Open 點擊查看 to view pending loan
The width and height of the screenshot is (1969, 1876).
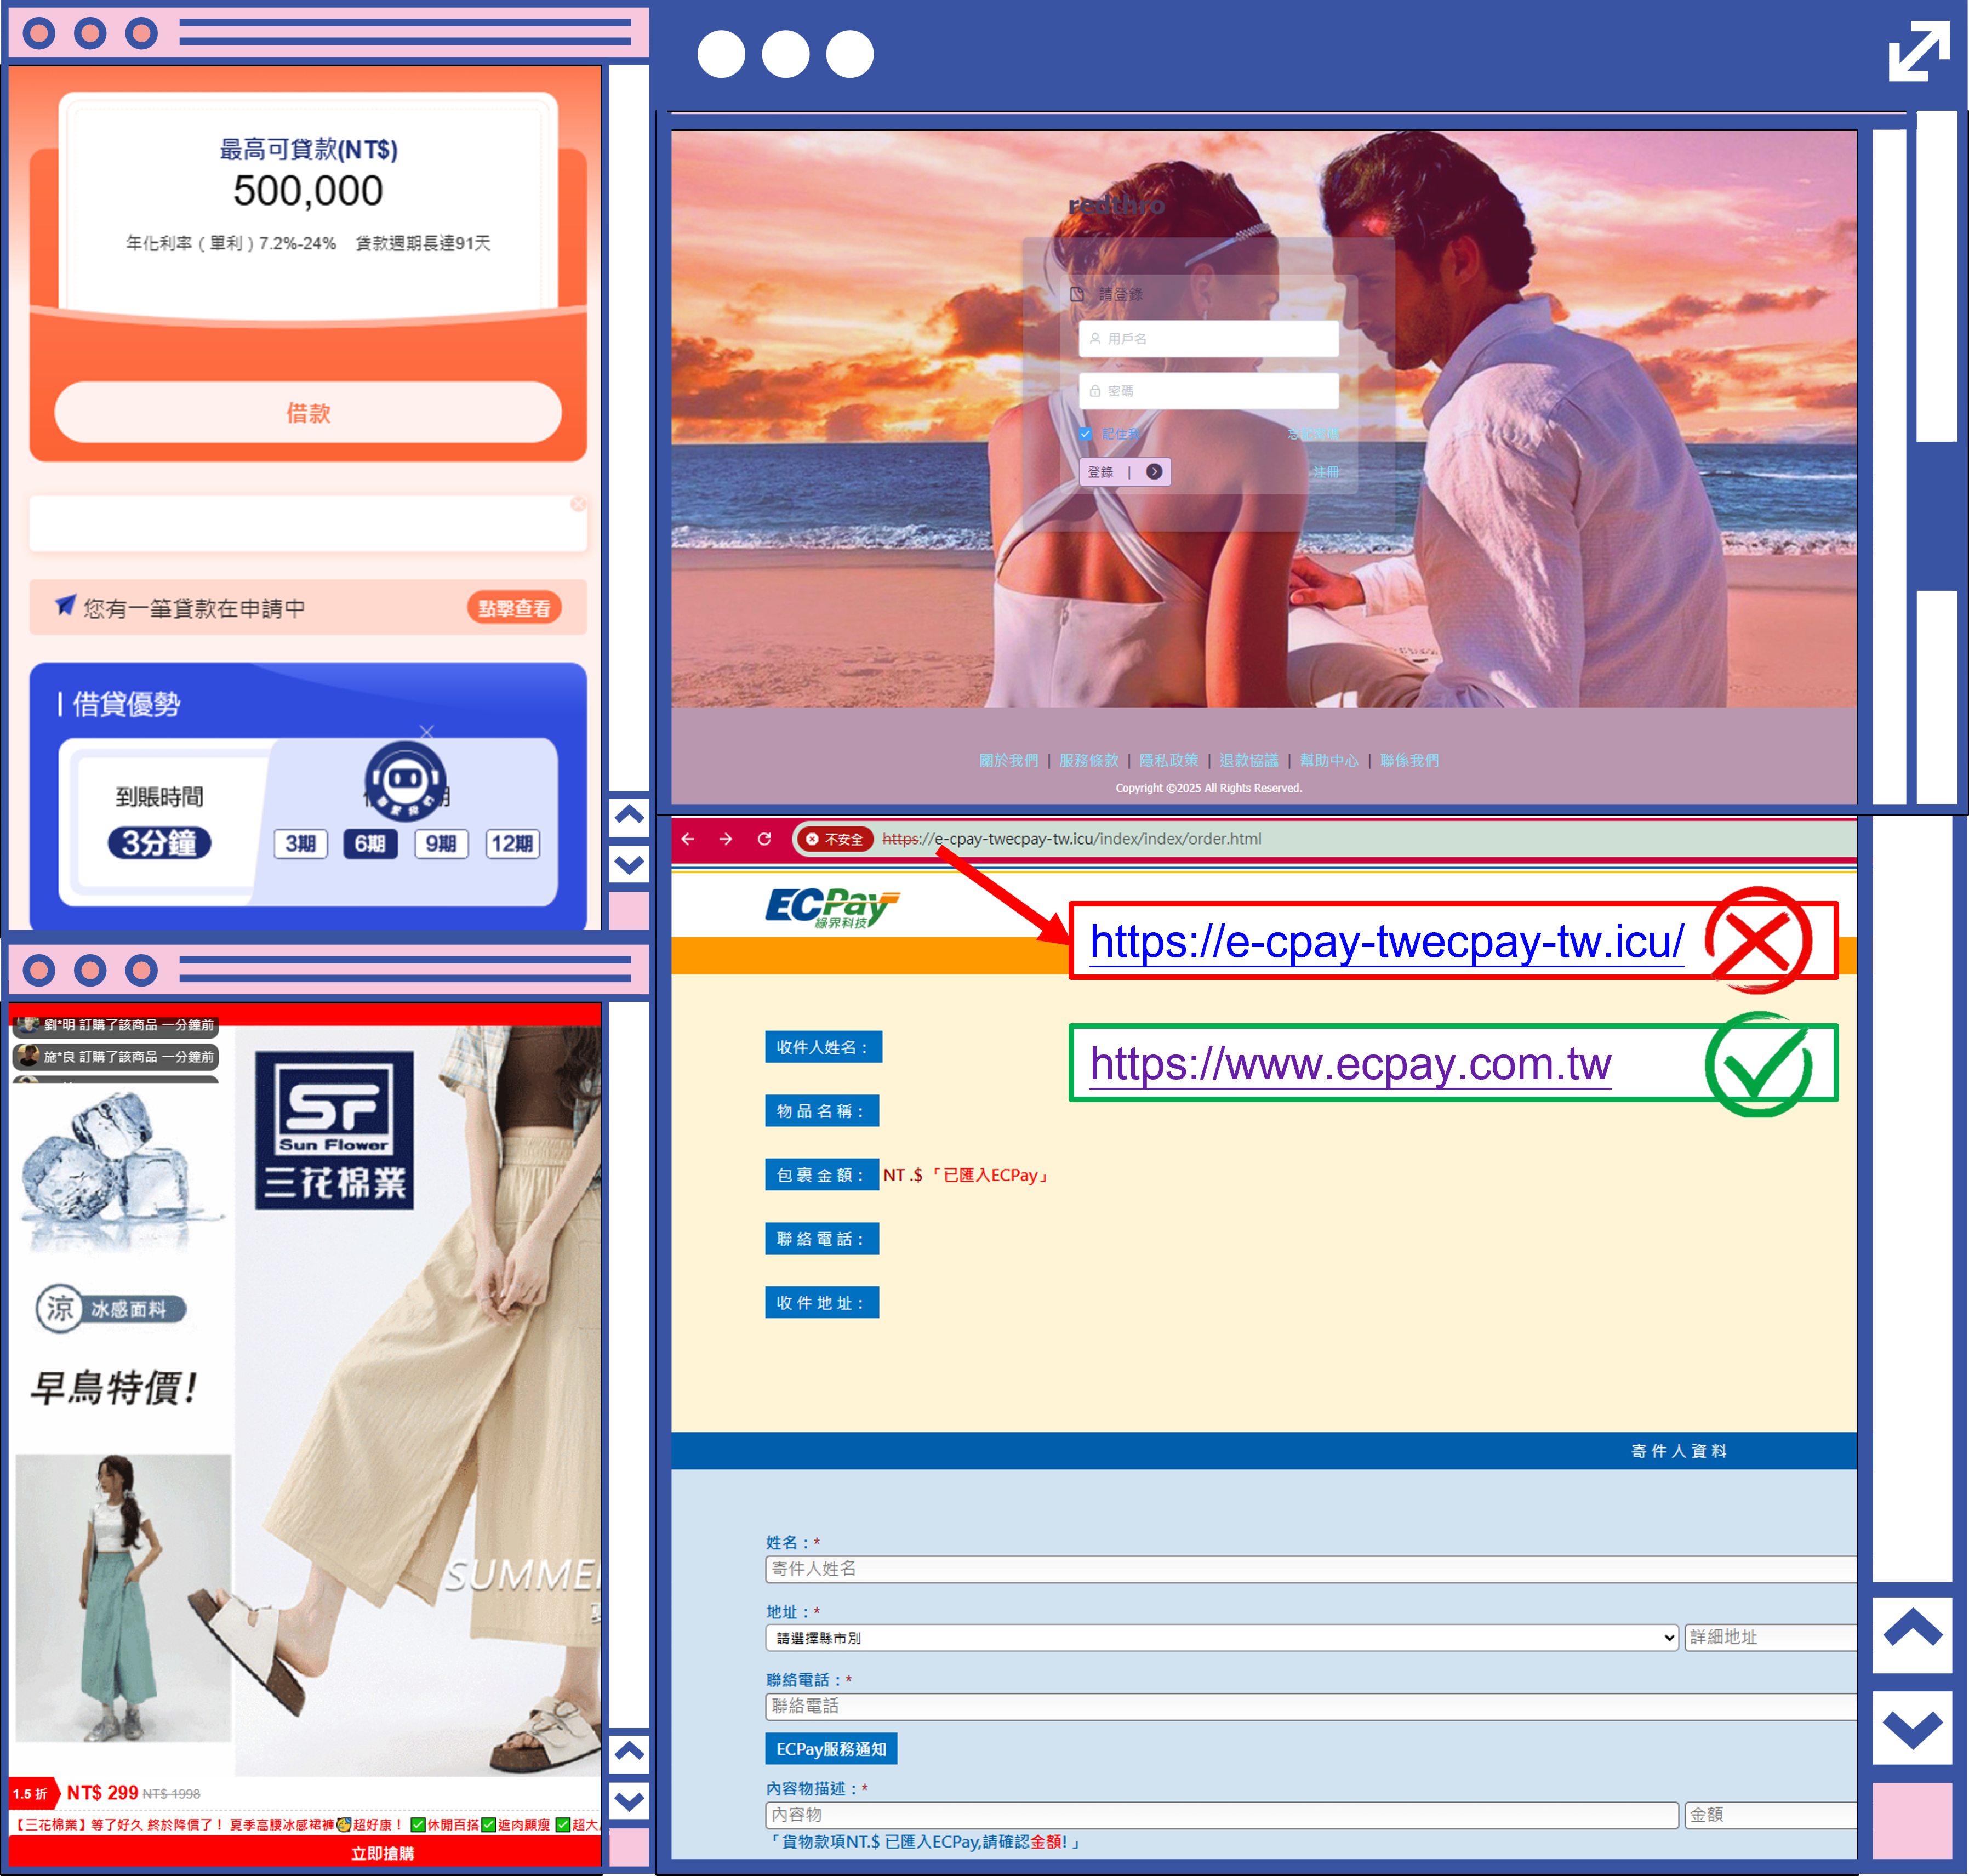(514, 608)
